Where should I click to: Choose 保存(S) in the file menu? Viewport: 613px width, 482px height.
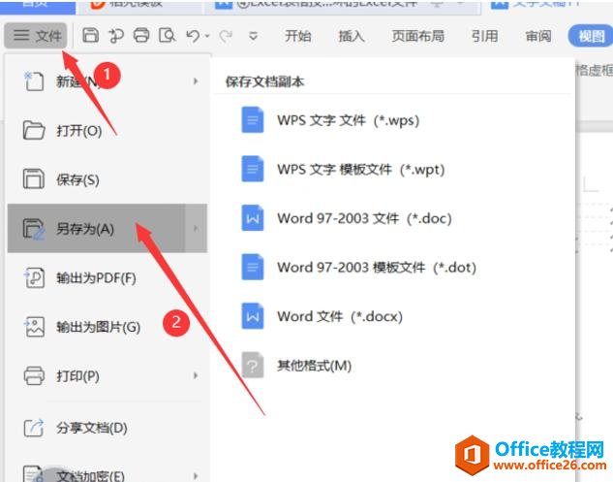coord(107,179)
